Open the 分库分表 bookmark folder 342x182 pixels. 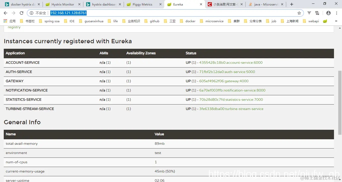point(253,21)
